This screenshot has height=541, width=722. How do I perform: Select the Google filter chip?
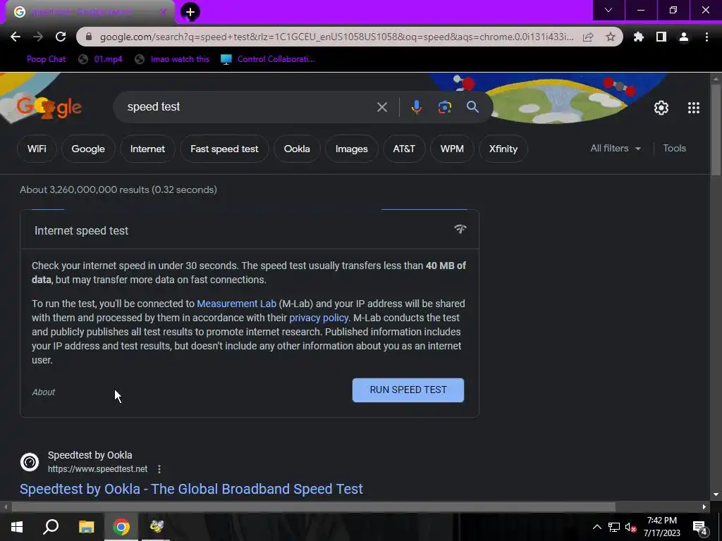pyautogui.click(x=88, y=149)
